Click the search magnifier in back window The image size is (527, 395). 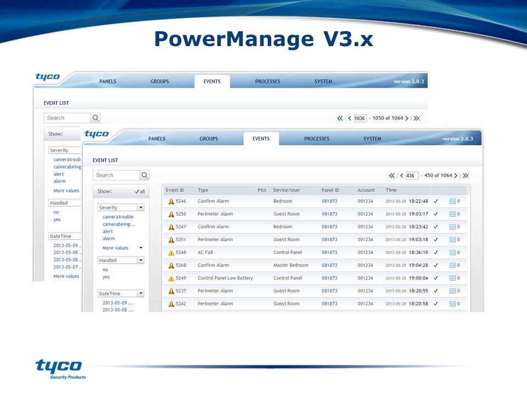tap(96, 118)
